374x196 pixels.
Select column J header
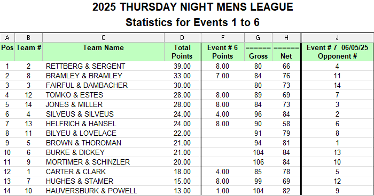click(337, 38)
